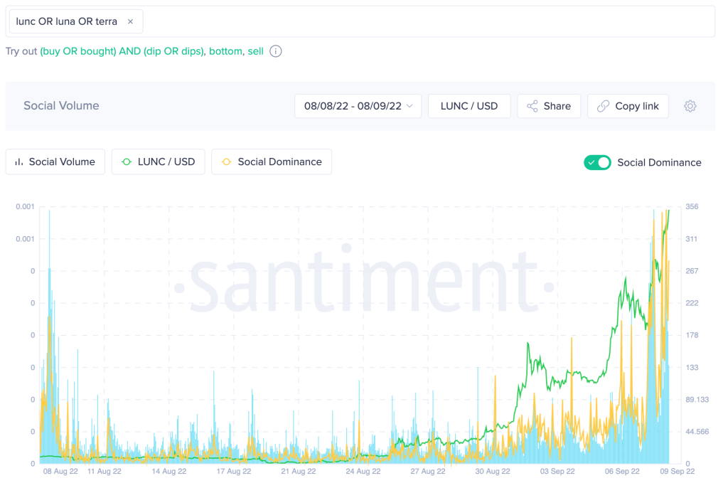Viewport: 728px width, 483px height.
Task: Click the green LUNC / USD legend circle
Action: [x=127, y=161]
